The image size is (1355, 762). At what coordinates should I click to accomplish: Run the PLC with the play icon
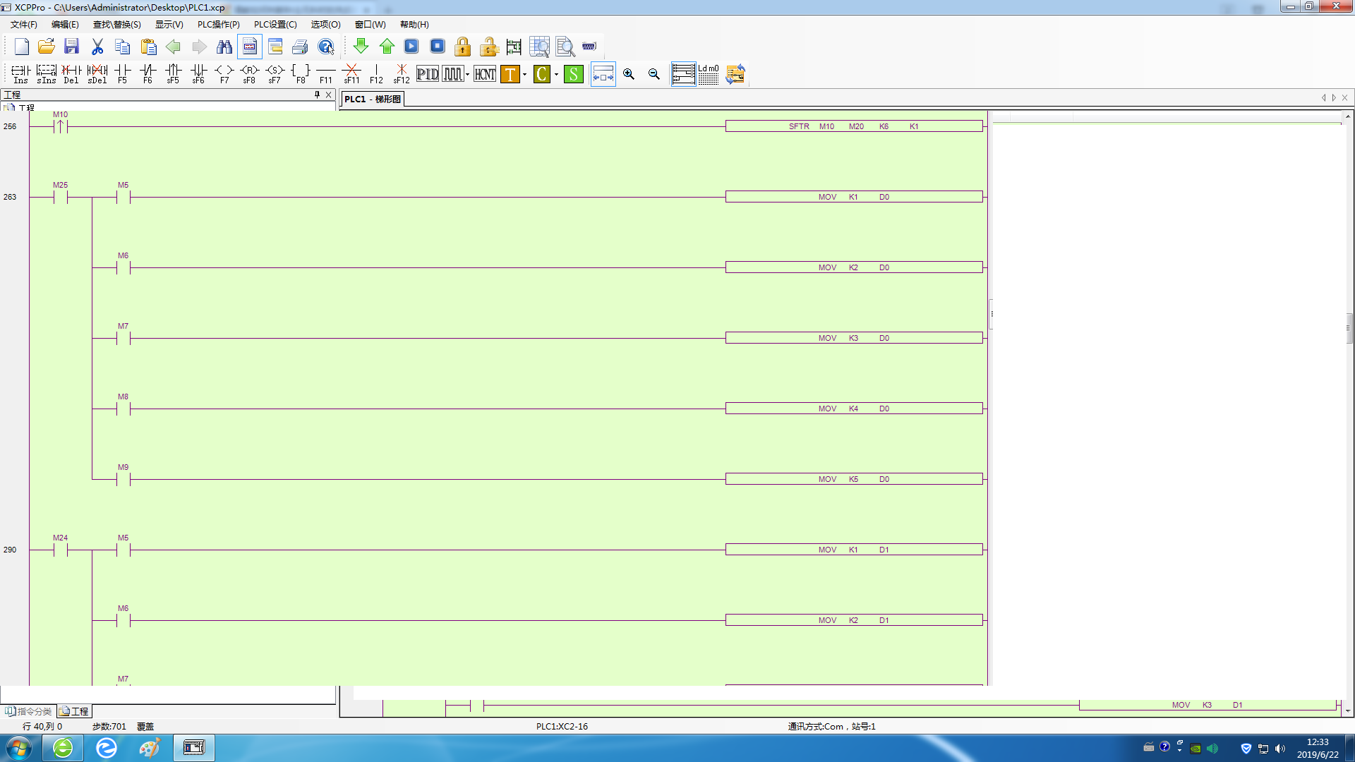411,47
